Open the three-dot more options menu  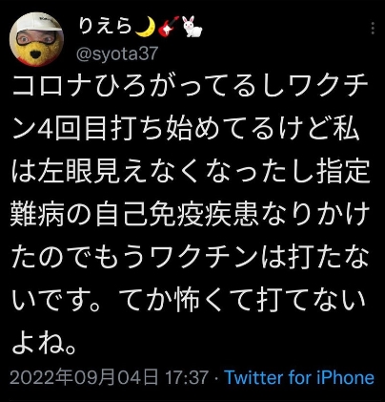(x=373, y=29)
